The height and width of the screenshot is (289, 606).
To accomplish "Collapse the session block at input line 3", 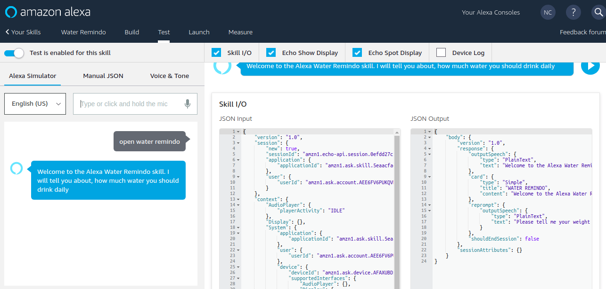I will (238, 143).
